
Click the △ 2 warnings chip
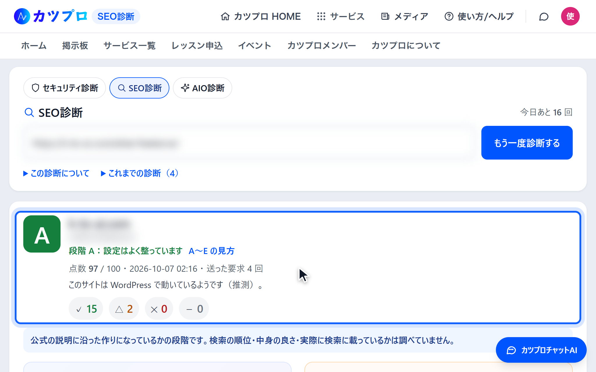point(124,309)
